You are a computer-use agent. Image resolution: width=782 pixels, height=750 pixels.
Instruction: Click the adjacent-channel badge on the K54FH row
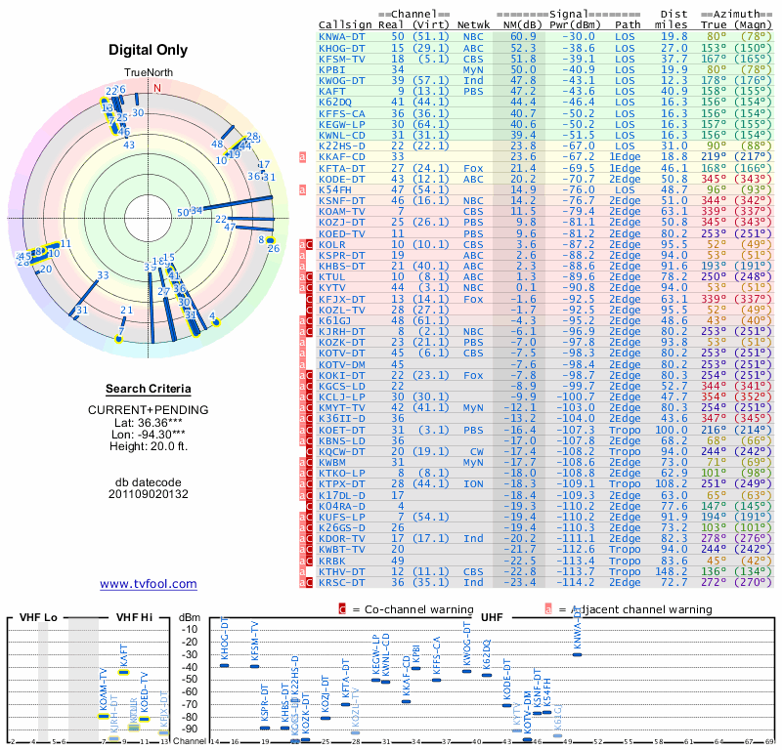pyautogui.click(x=302, y=189)
